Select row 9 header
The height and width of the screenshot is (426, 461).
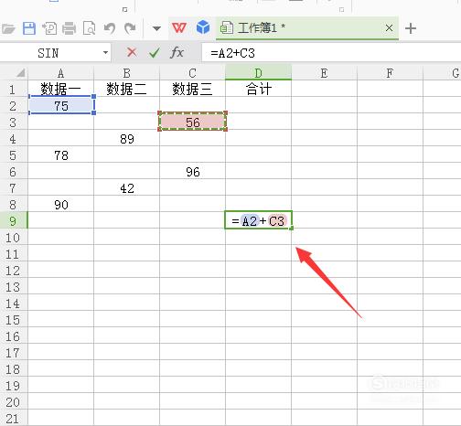pos(14,220)
